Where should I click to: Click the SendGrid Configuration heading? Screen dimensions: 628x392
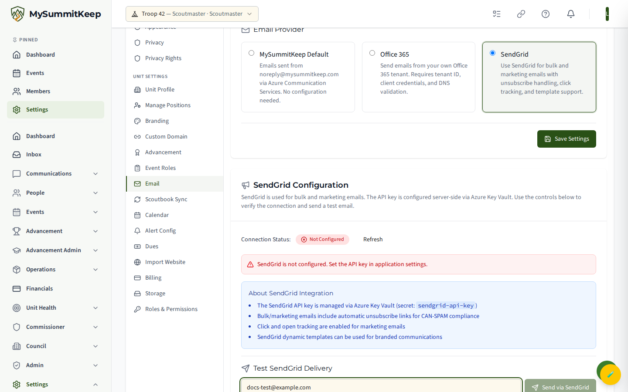301,185
